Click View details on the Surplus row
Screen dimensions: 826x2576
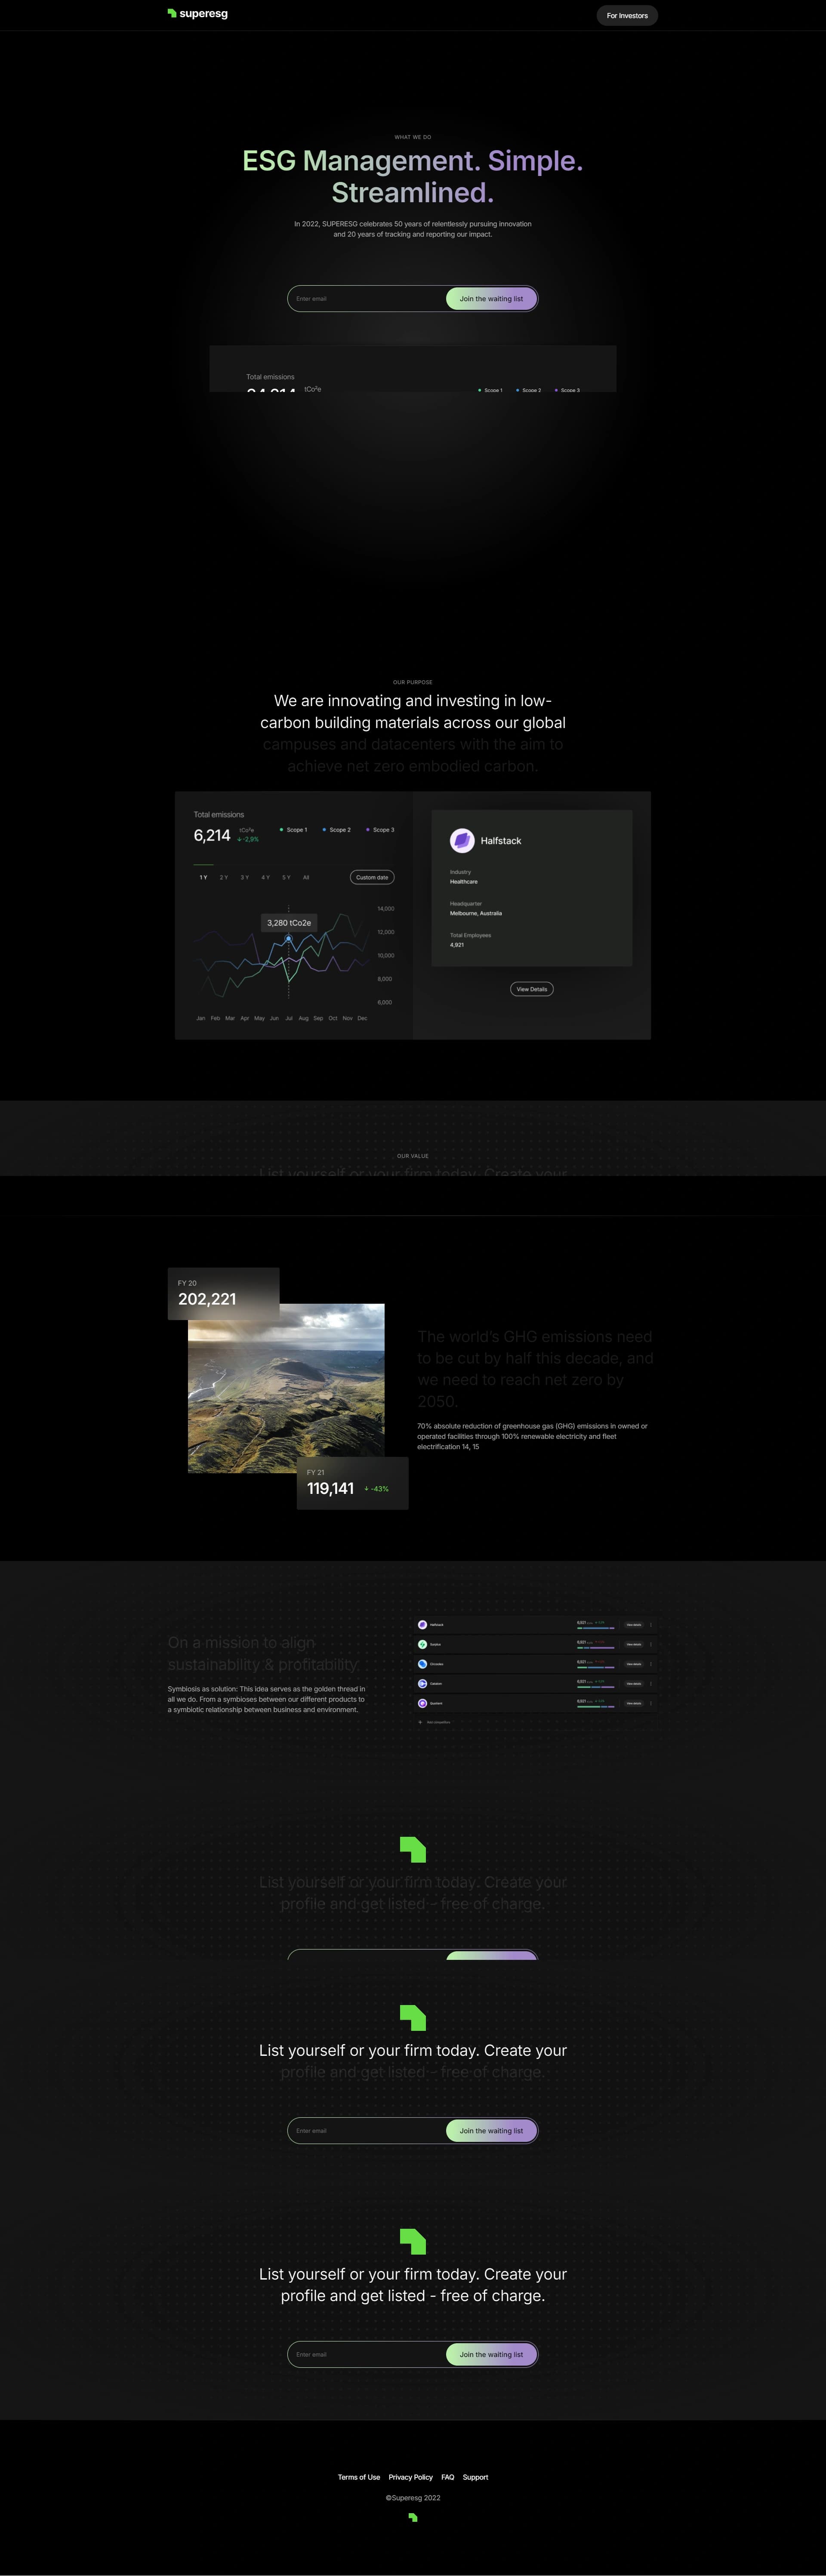[x=634, y=1645]
